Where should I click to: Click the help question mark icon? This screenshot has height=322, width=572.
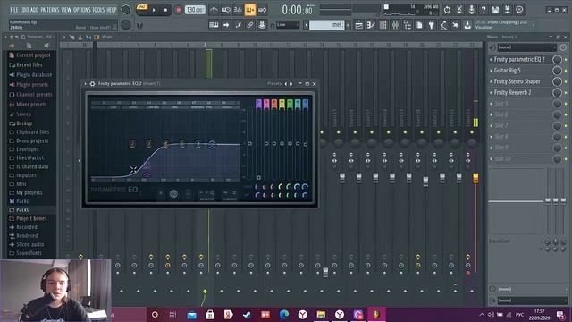click(x=484, y=10)
